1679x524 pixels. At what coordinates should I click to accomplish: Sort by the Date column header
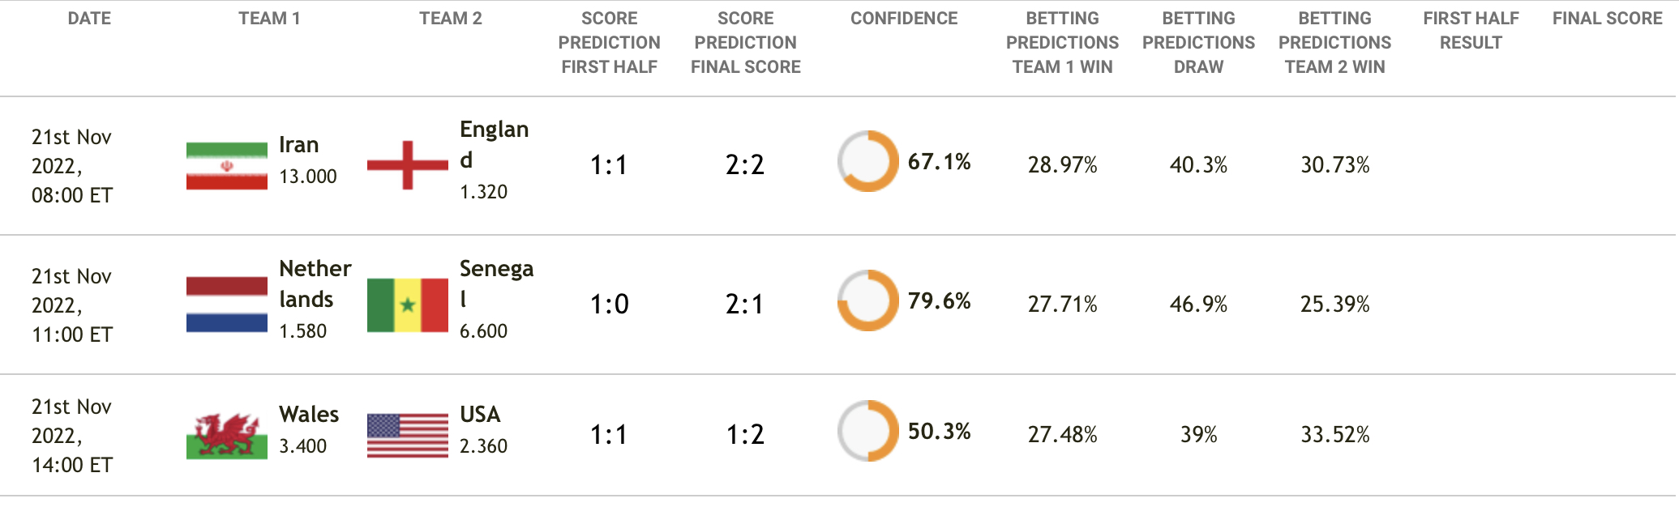pyautogui.click(x=89, y=19)
